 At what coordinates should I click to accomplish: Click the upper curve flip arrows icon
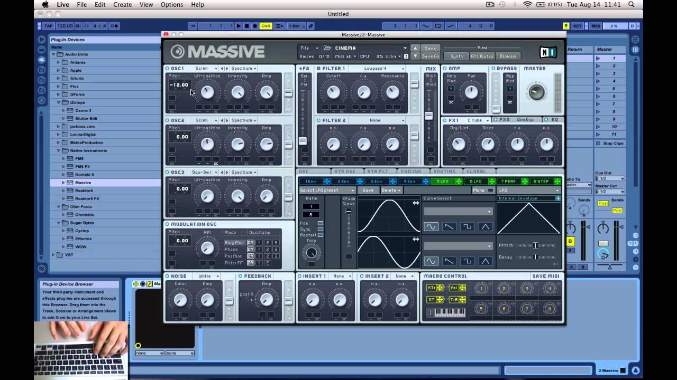[416, 203]
